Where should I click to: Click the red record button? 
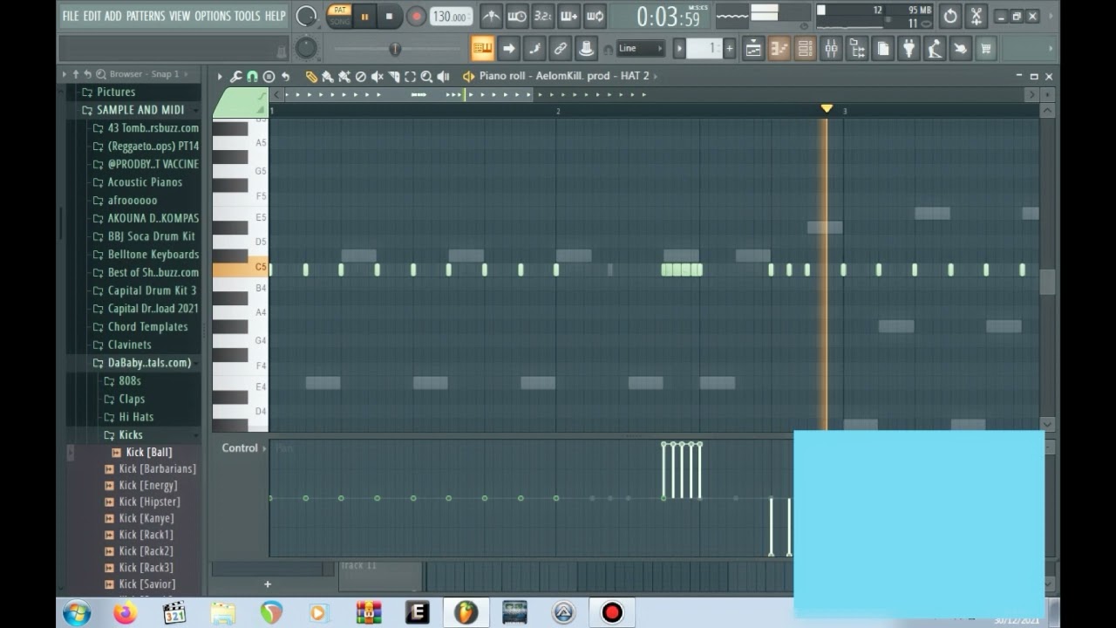tap(416, 16)
